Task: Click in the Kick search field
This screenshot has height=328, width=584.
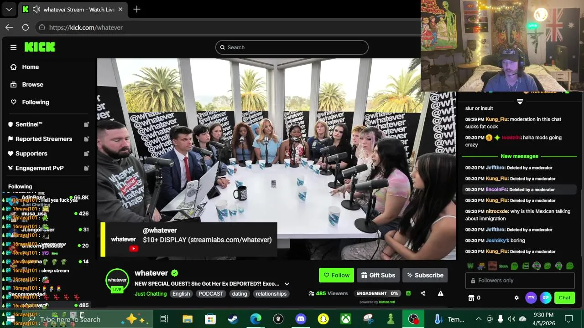Action: (x=292, y=47)
